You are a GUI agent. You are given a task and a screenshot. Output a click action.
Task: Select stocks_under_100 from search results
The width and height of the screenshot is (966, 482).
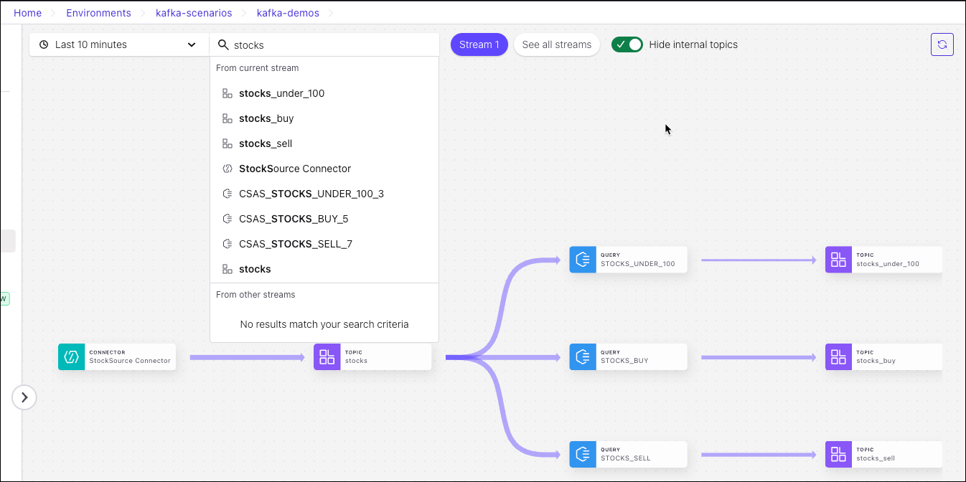coord(281,93)
